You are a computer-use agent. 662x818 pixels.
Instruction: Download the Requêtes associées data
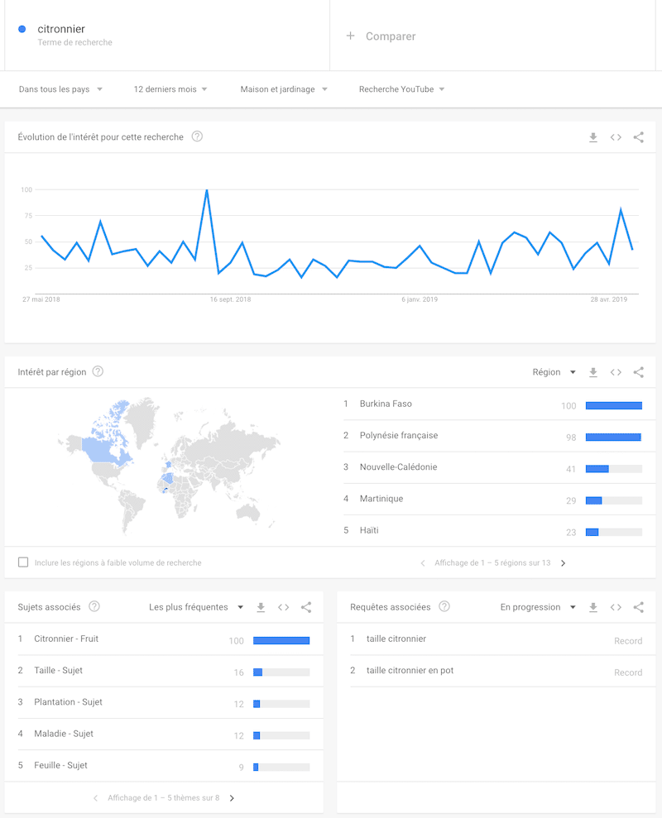(593, 607)
